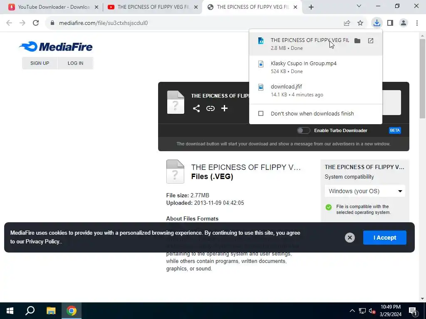
Task: Click the MediaFire share icon
Action: (196, 108)
